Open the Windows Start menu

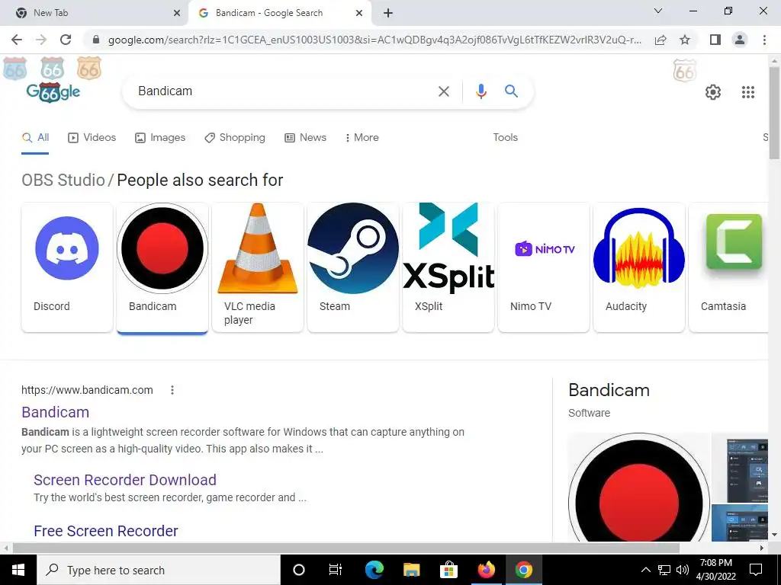(x=18, y=570)
